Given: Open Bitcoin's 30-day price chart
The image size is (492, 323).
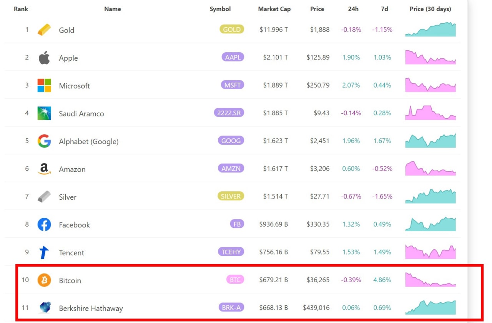Looking at the screenshot, I should click(430, 280).
